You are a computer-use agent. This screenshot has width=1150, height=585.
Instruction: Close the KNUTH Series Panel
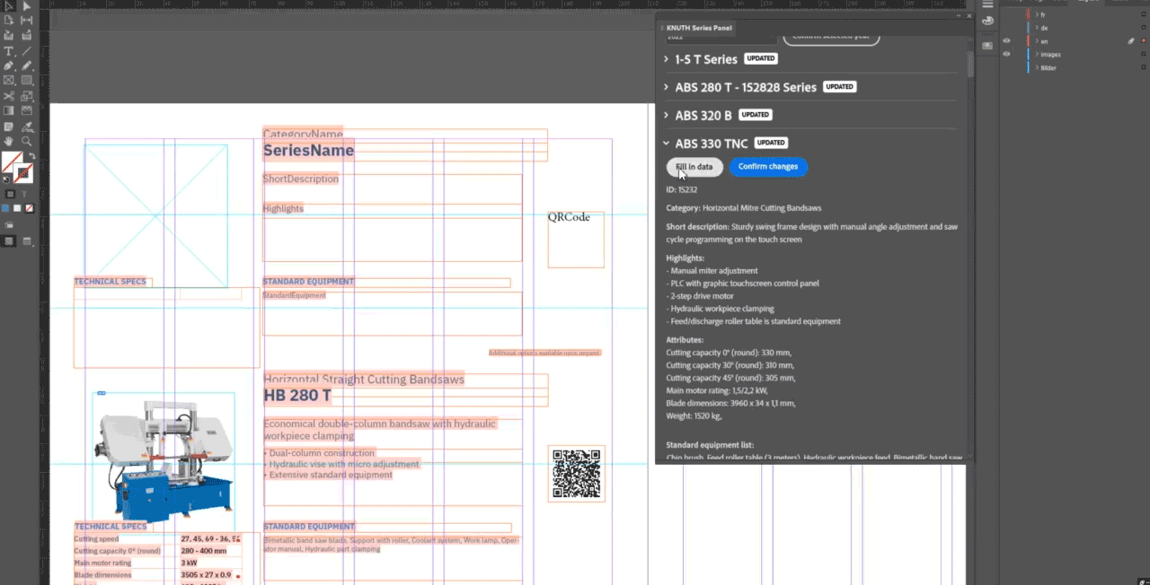click(x=969, y=15)
